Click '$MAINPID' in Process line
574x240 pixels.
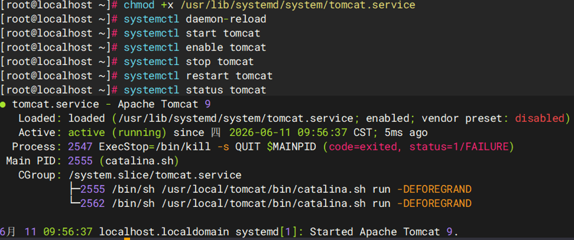point(291,147)
